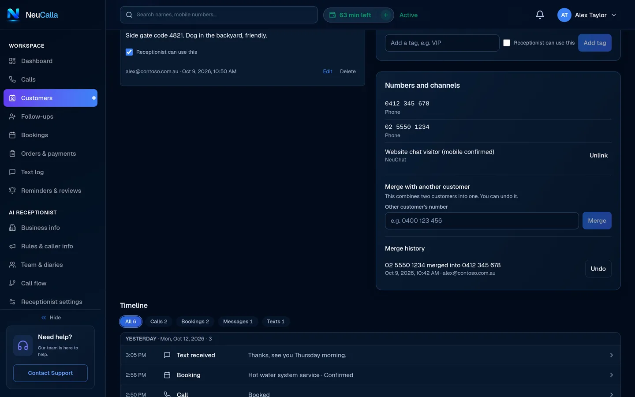Click the Dashboard grid icon in sidebar
The height and width of the screenshot is (397, 635).
coord(12,61)
